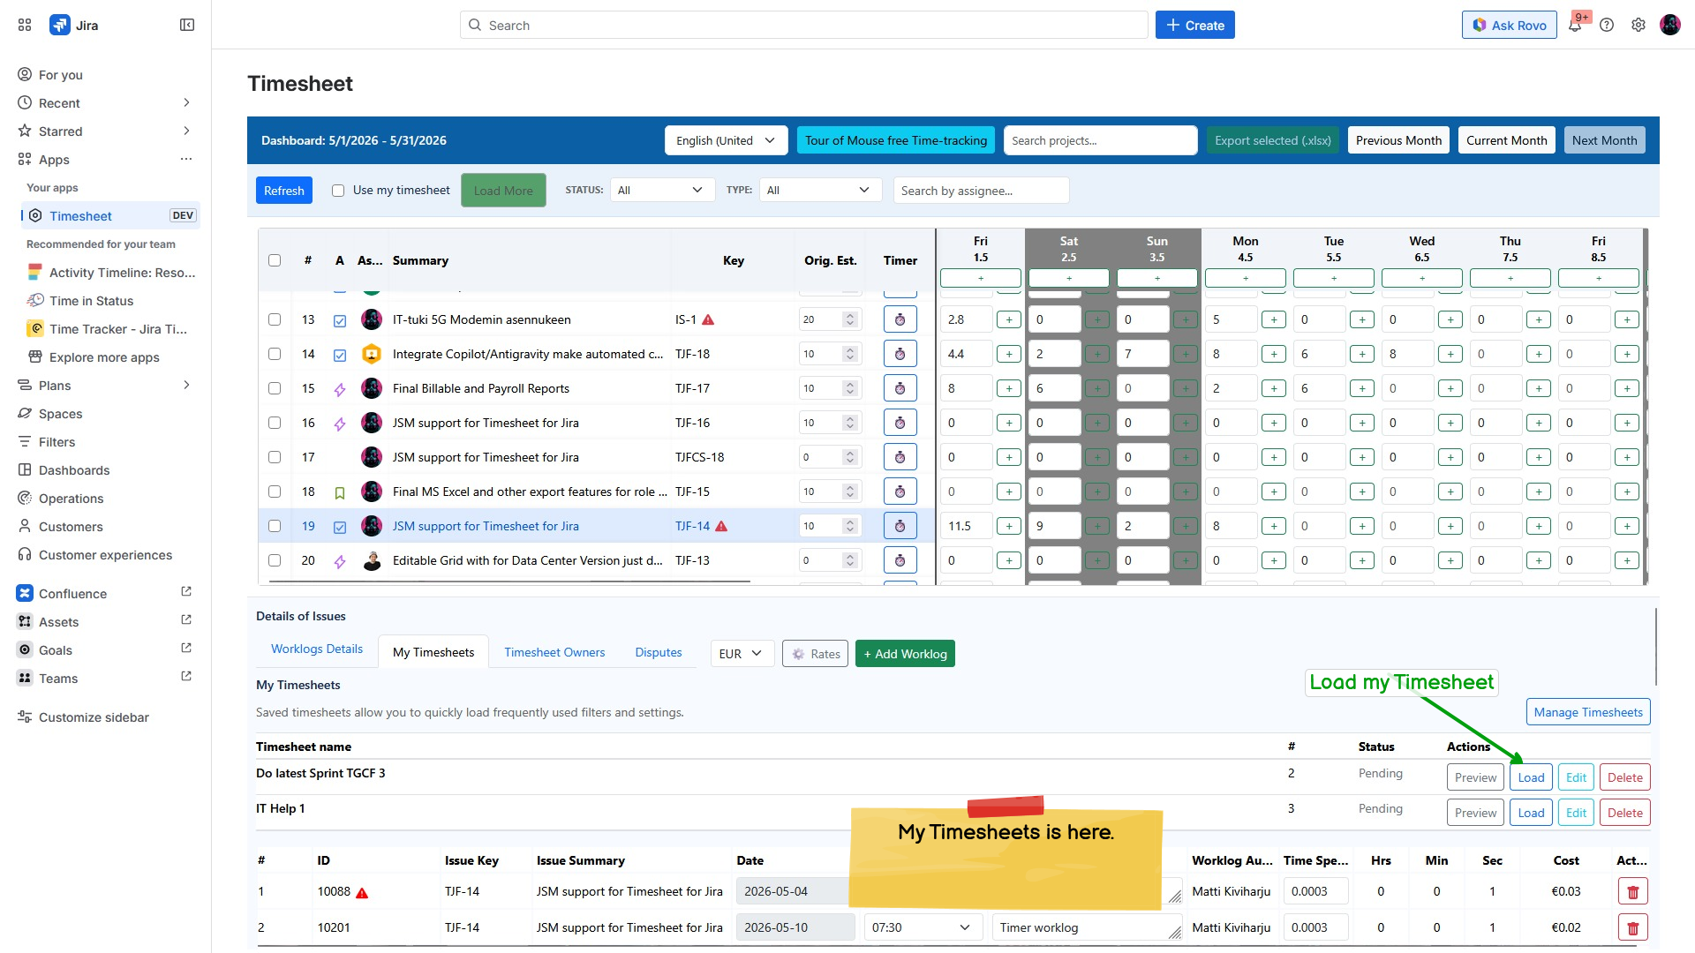
Task: Open the 07:30 time dropdown
Action: click(x=923, y=927)
